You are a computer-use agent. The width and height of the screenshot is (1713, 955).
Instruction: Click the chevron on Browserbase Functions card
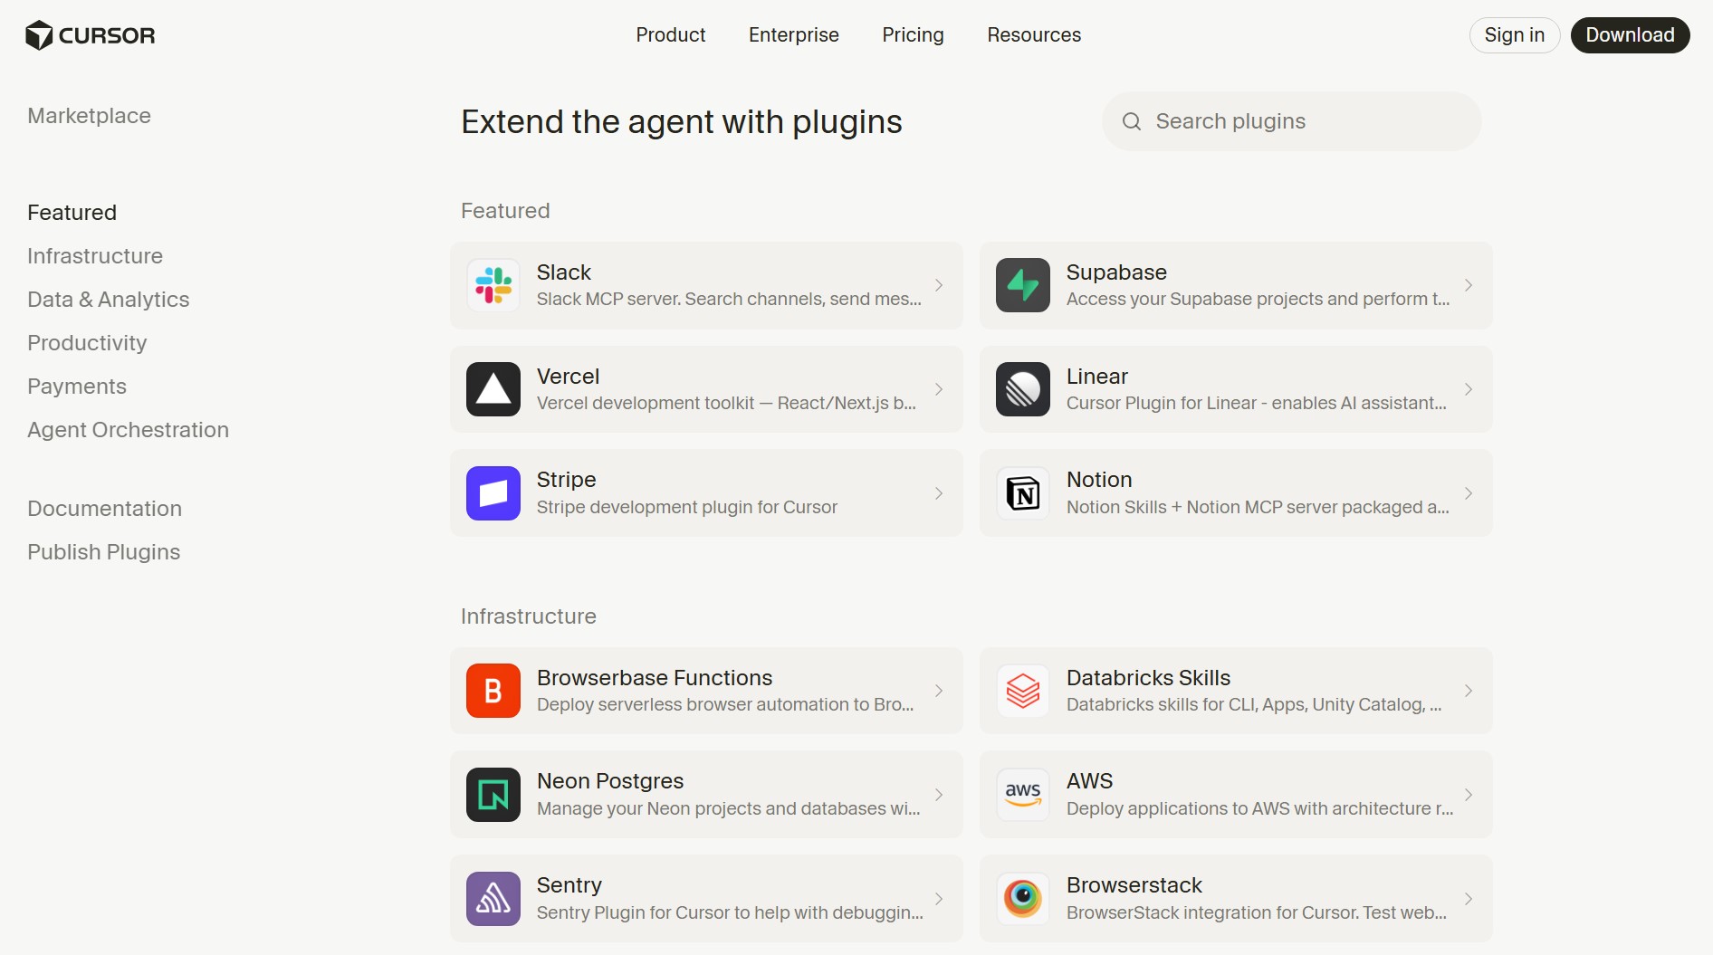pos(939,691)
